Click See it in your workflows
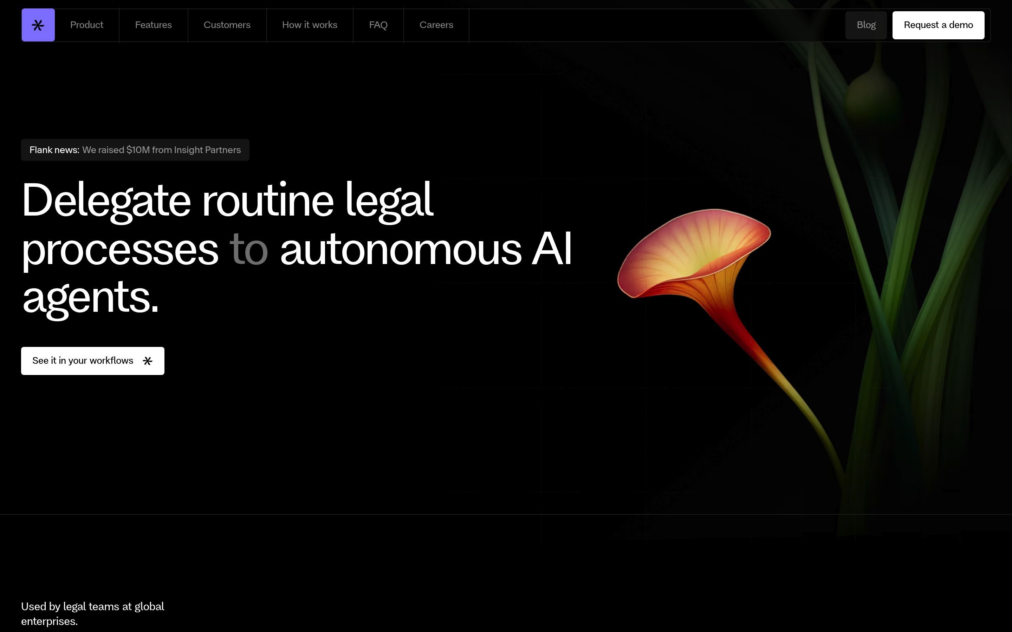Image resolution: width=1012 pixels, height=632 pixels. click(x=83, y=361)
